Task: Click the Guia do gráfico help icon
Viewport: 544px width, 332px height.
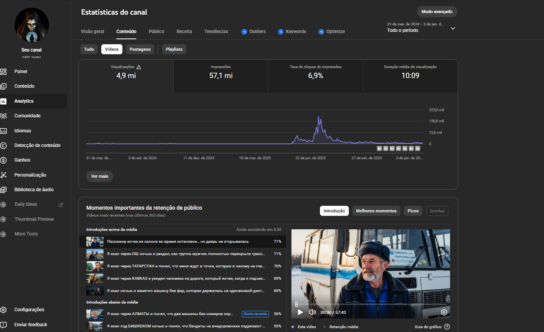Action: 447,327
